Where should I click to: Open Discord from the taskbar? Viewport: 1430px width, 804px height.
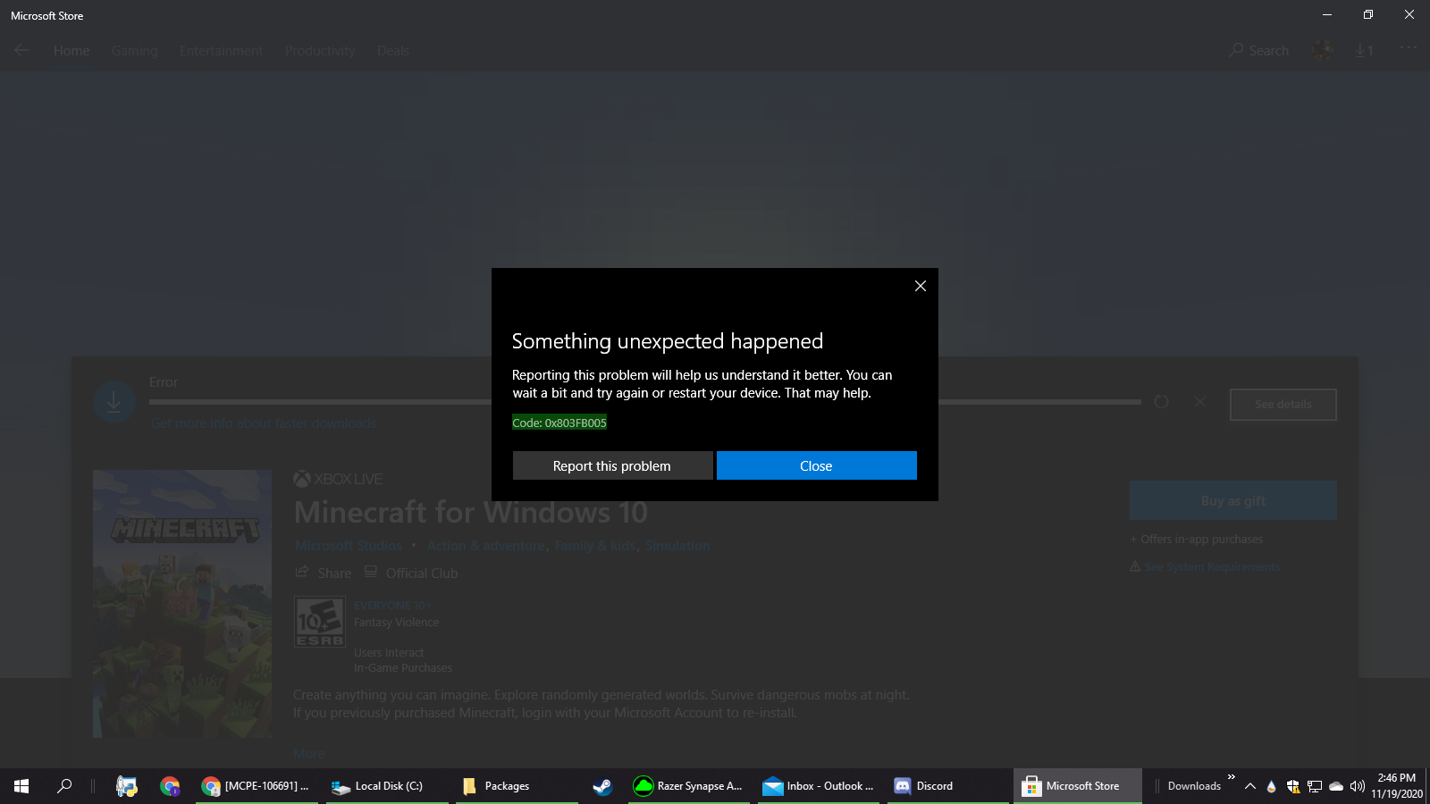click(x=925, y=786)
